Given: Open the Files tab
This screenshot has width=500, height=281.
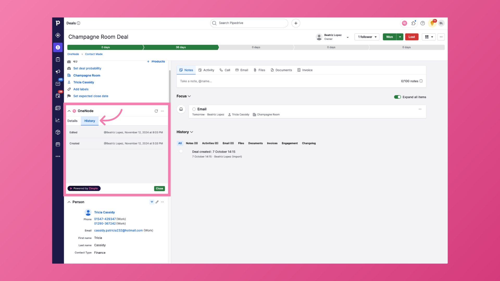Looking at the screenshot, I should 259,70.
